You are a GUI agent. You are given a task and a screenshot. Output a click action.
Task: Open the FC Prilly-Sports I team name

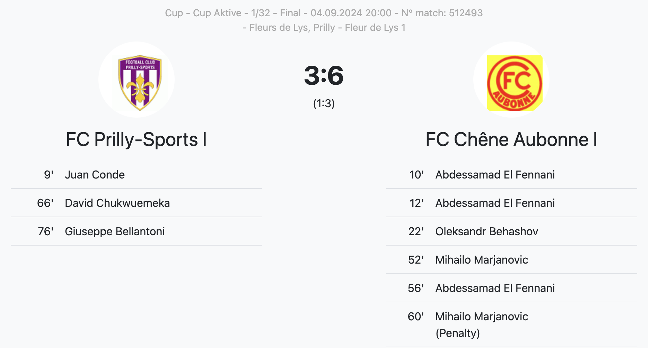(136, 139)
